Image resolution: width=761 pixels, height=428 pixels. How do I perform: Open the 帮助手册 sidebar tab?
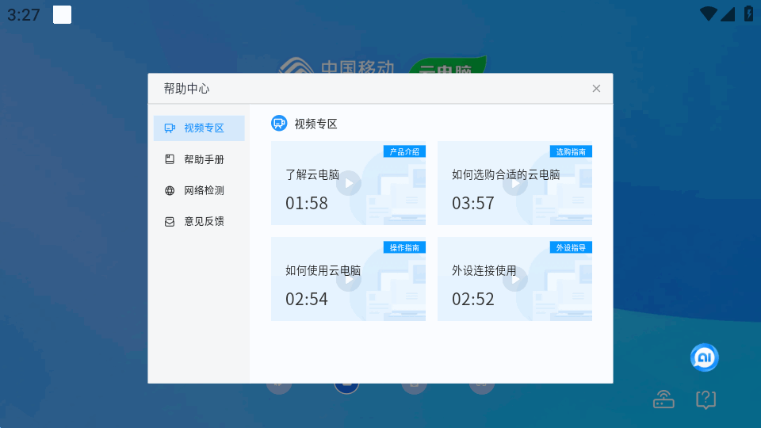pos(199,159)
